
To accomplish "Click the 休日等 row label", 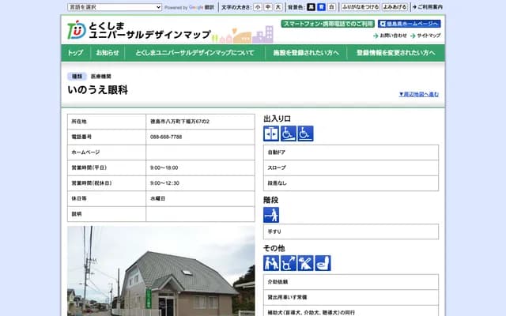I will tap(79, 198).
